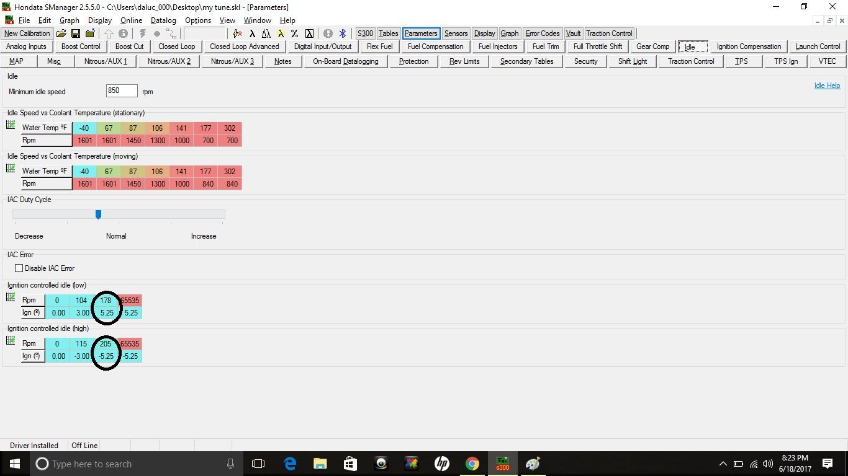Enable the Disable IAC Error checkbox

[x=19, y=268]
